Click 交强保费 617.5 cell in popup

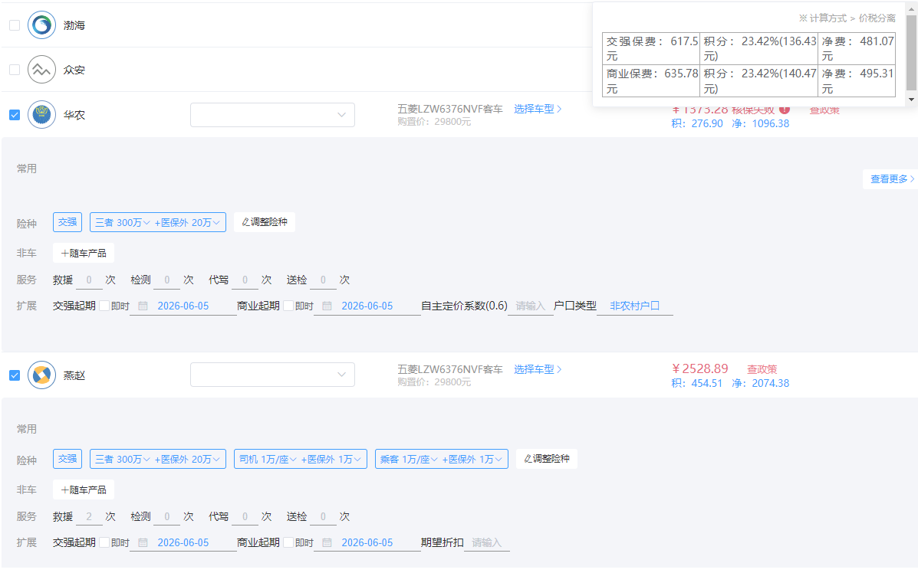(x=651, y=48)
